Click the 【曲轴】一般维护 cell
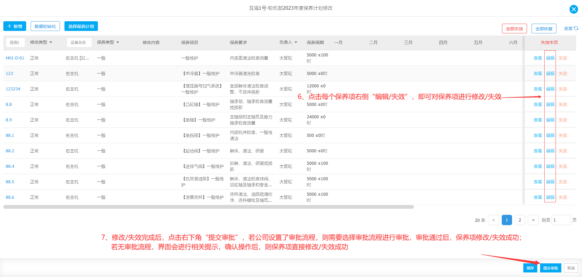582x277 pixels. click(198, 120)
